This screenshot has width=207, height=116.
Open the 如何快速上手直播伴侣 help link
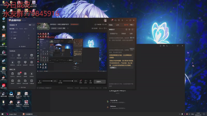pos(44,88)
